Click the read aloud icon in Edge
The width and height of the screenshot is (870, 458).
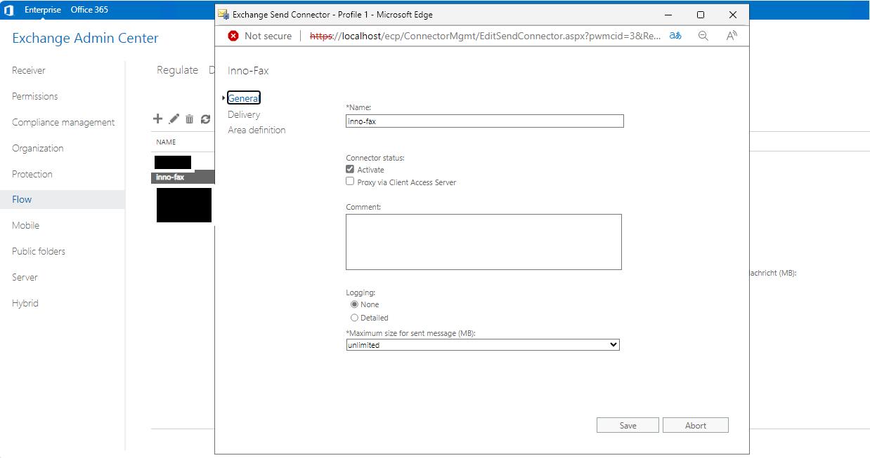pos(732,36)
